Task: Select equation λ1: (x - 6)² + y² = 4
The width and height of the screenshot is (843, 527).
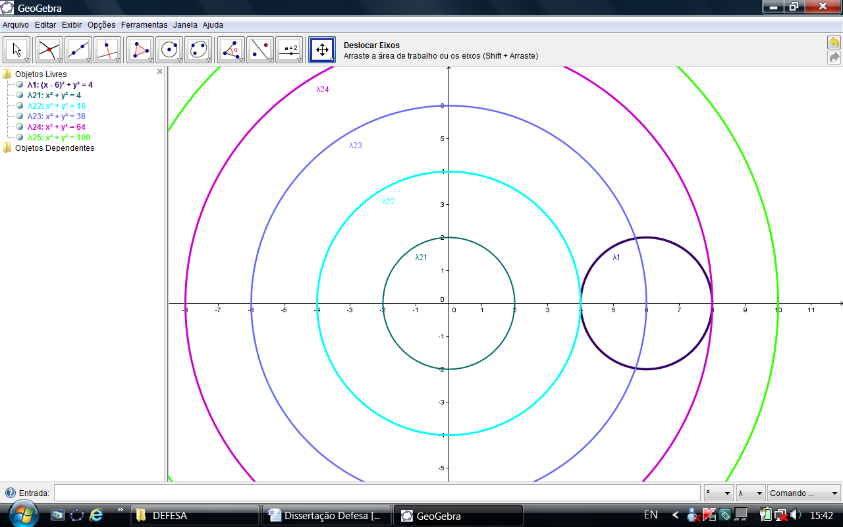Action: coord(60,85)
